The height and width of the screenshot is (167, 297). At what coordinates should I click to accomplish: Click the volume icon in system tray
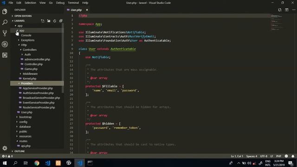click(249, 163)
